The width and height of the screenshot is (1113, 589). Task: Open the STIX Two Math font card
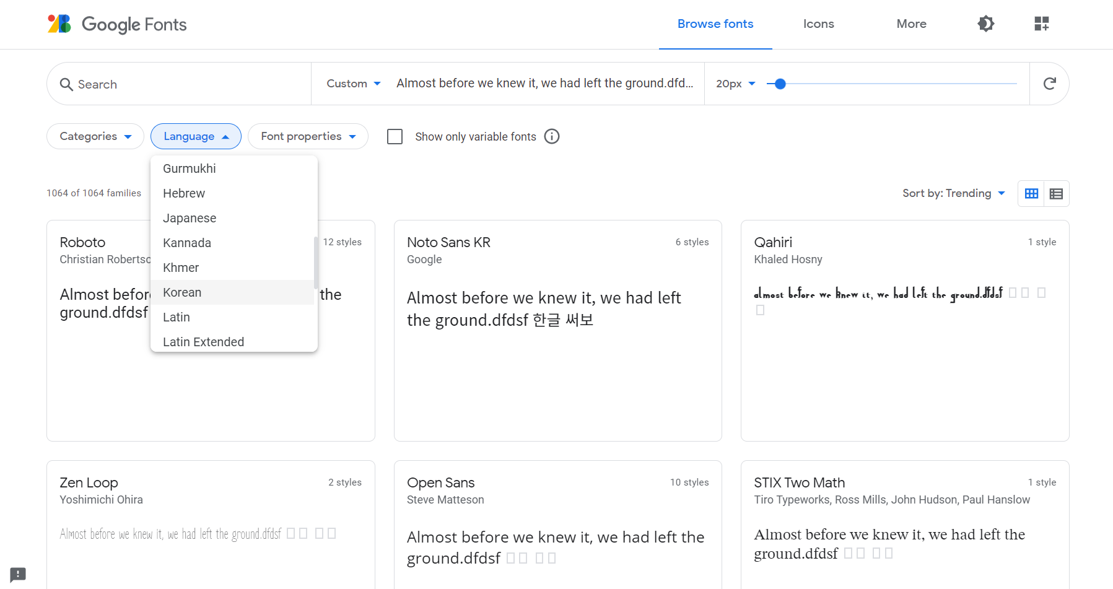(905, 524)
